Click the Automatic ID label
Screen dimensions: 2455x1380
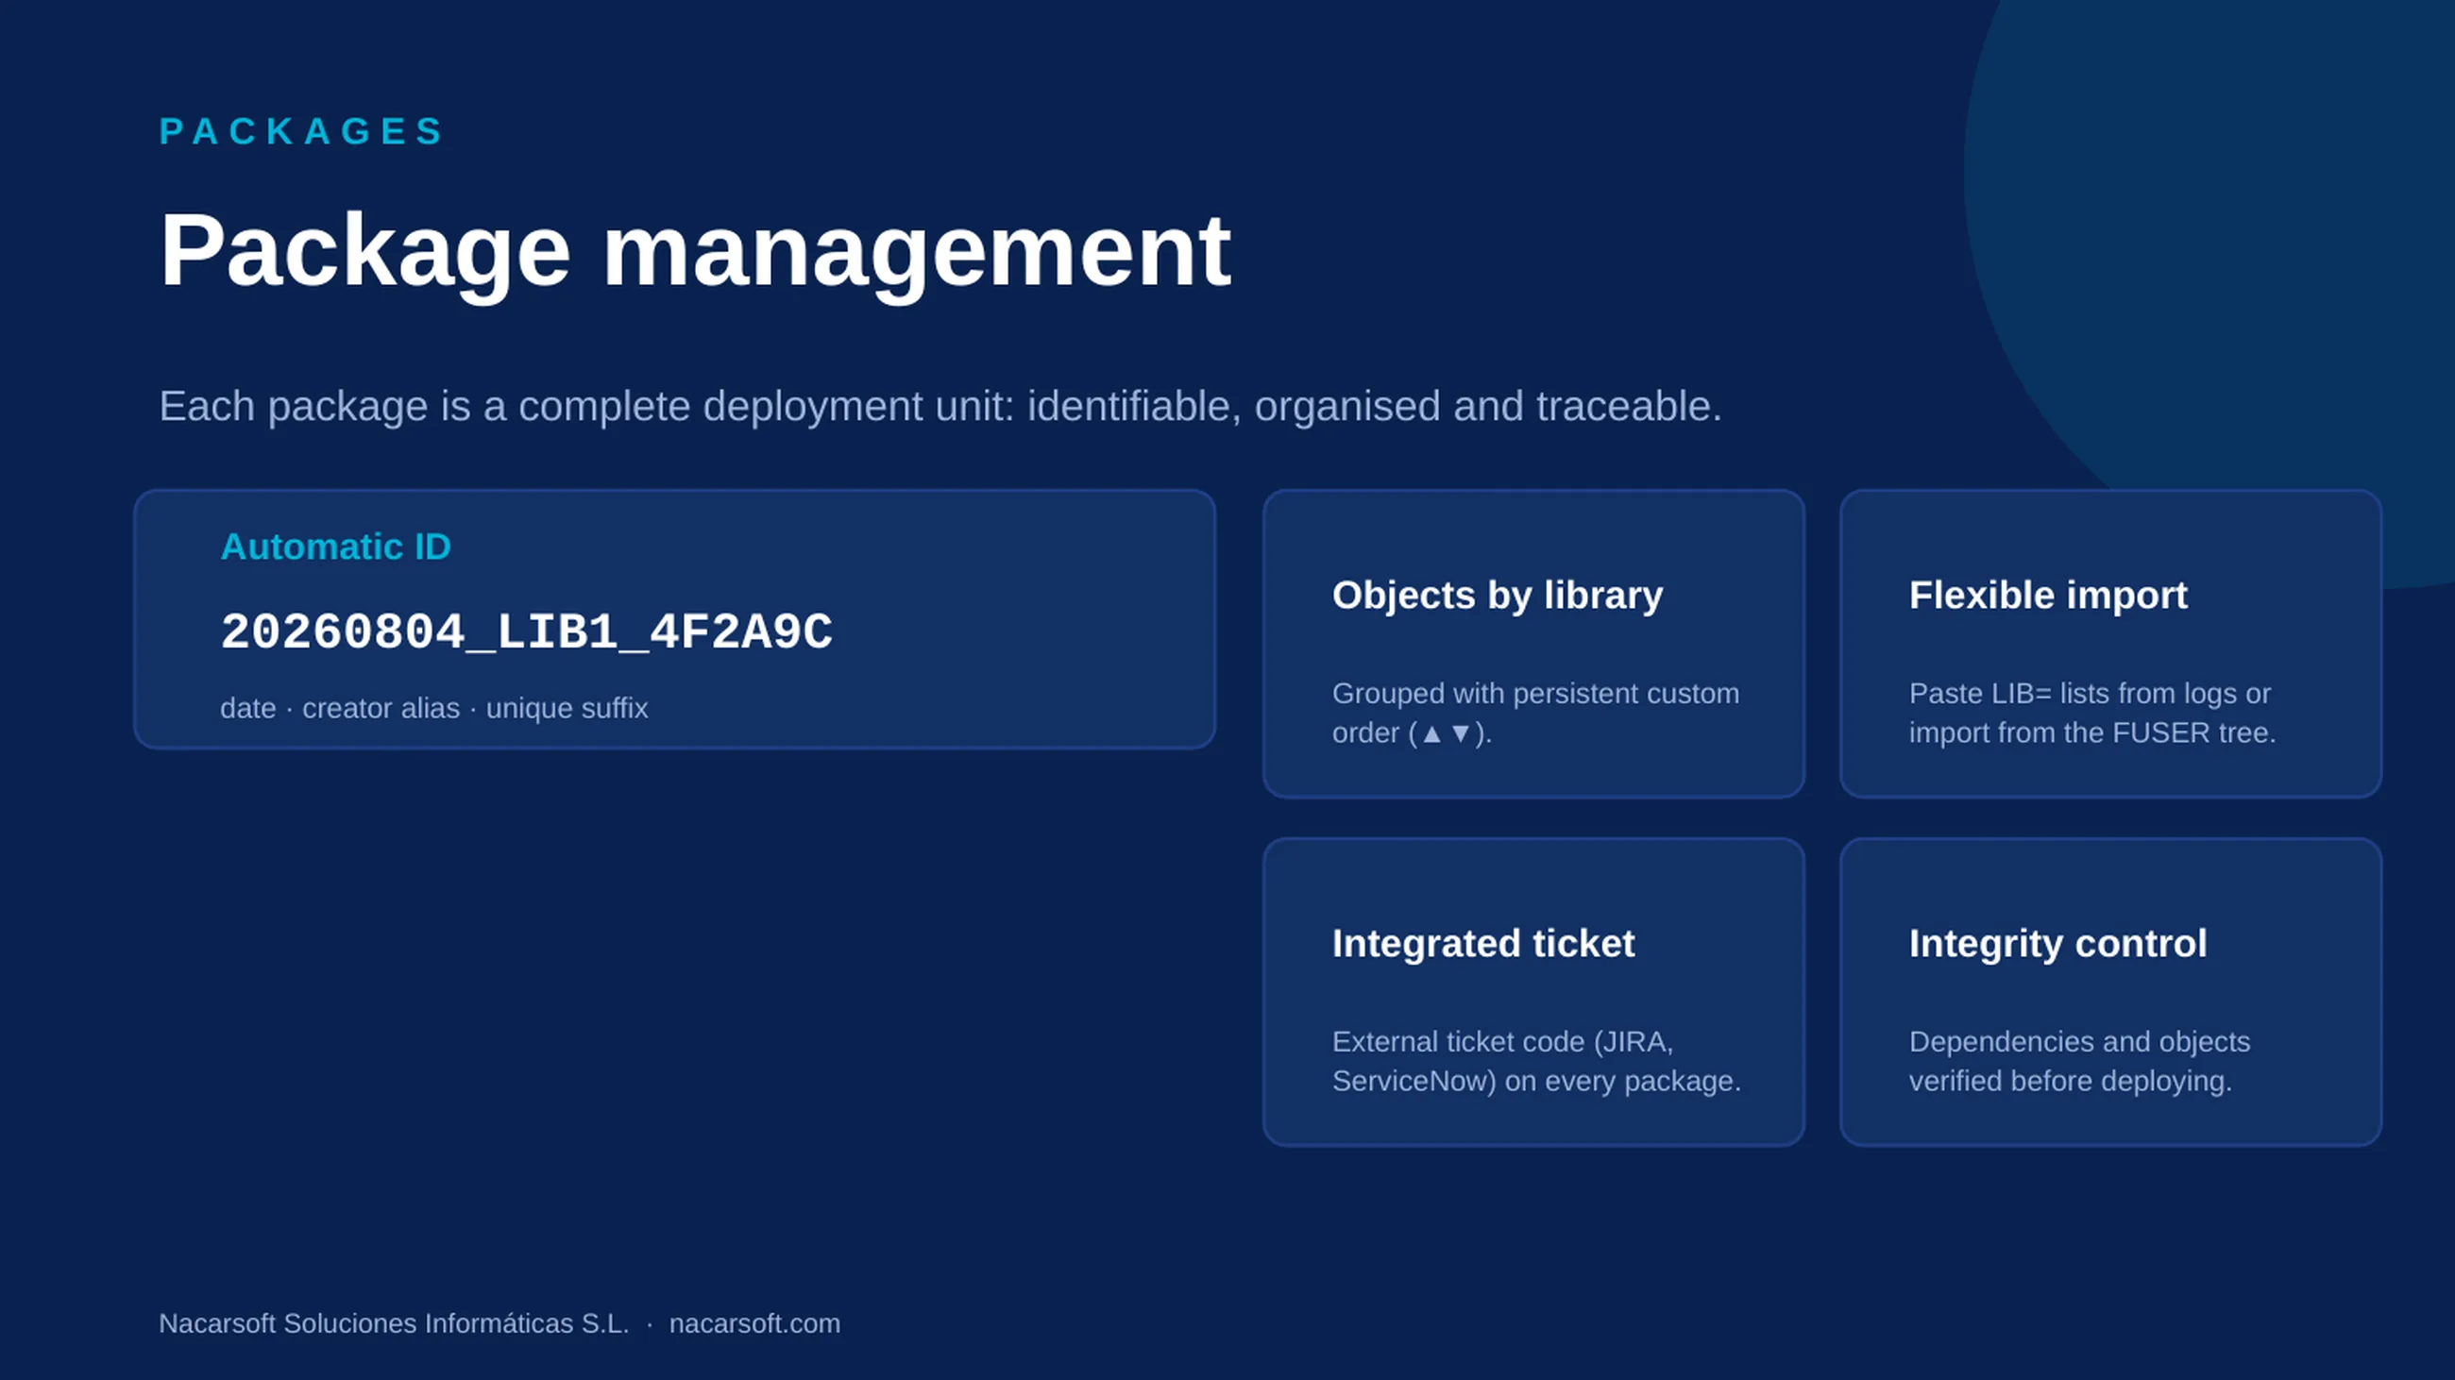(335, 547)
